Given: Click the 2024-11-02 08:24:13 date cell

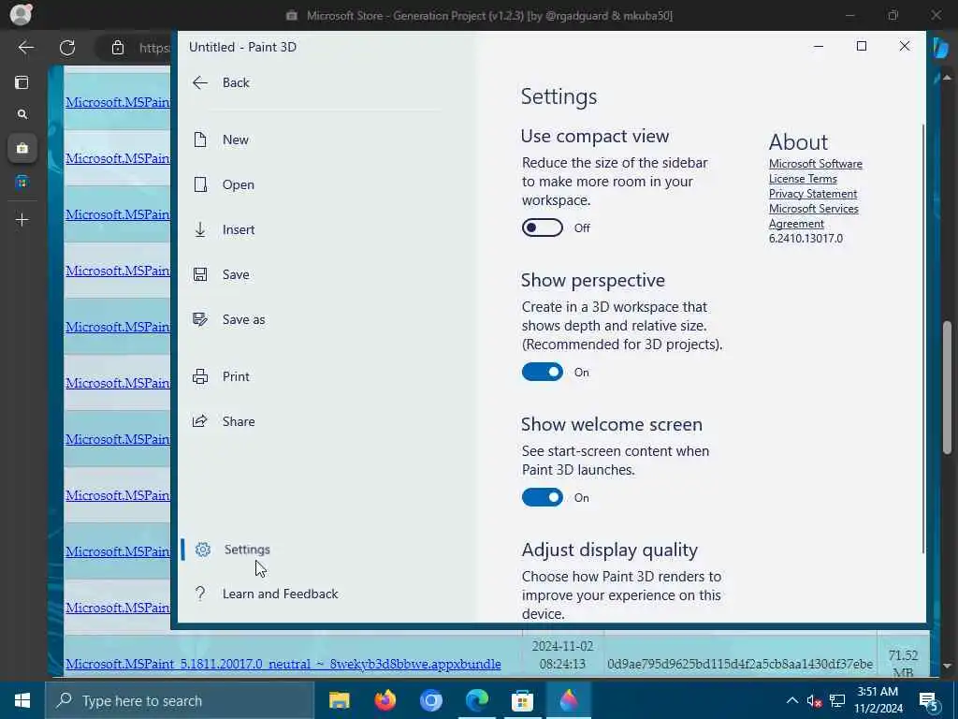Looking at the screenshot, I should [562, 654].
